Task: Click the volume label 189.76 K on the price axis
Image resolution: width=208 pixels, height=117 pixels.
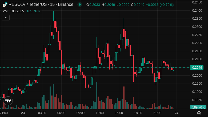Action: pos(198,107)
